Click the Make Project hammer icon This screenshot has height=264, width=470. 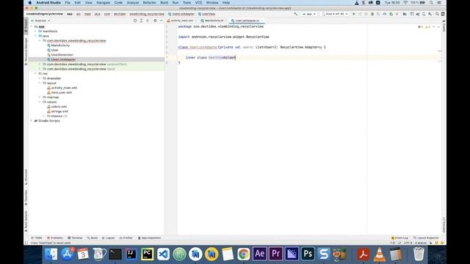(x=295, y=14)
